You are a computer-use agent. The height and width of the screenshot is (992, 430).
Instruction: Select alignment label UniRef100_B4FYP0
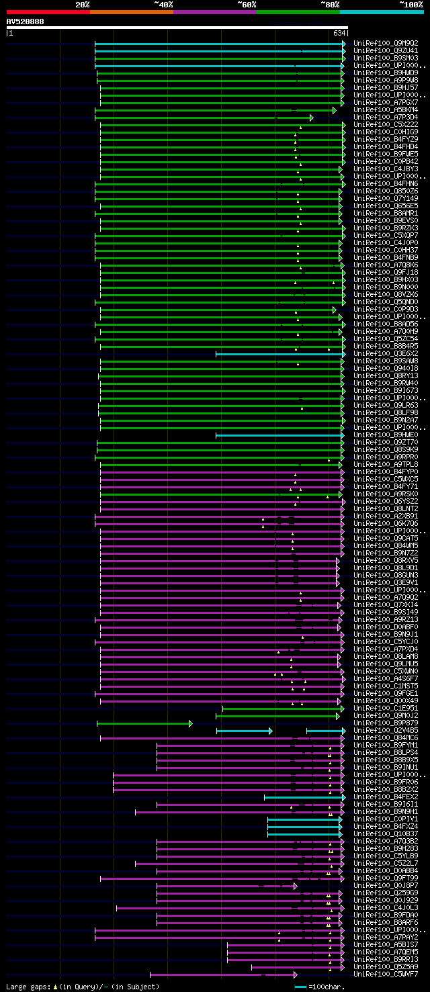pos(386,472)
